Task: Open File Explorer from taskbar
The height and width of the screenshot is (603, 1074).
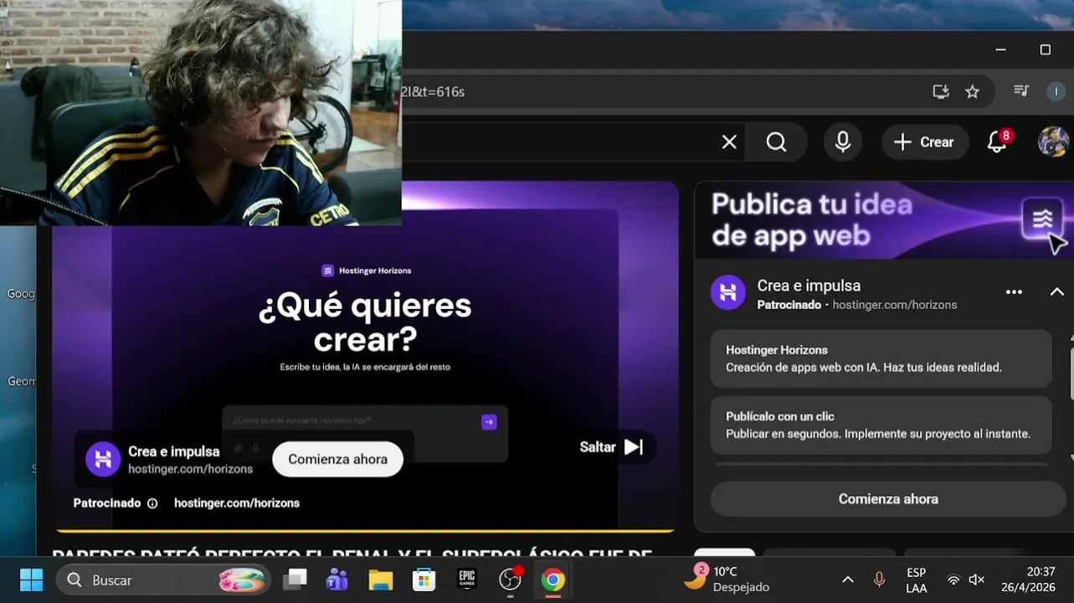Action: point(381,580)
